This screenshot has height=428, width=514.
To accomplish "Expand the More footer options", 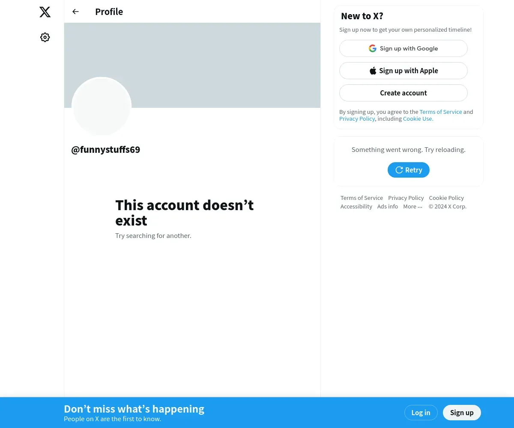I will pyautogui.click(x=412, y=206).
